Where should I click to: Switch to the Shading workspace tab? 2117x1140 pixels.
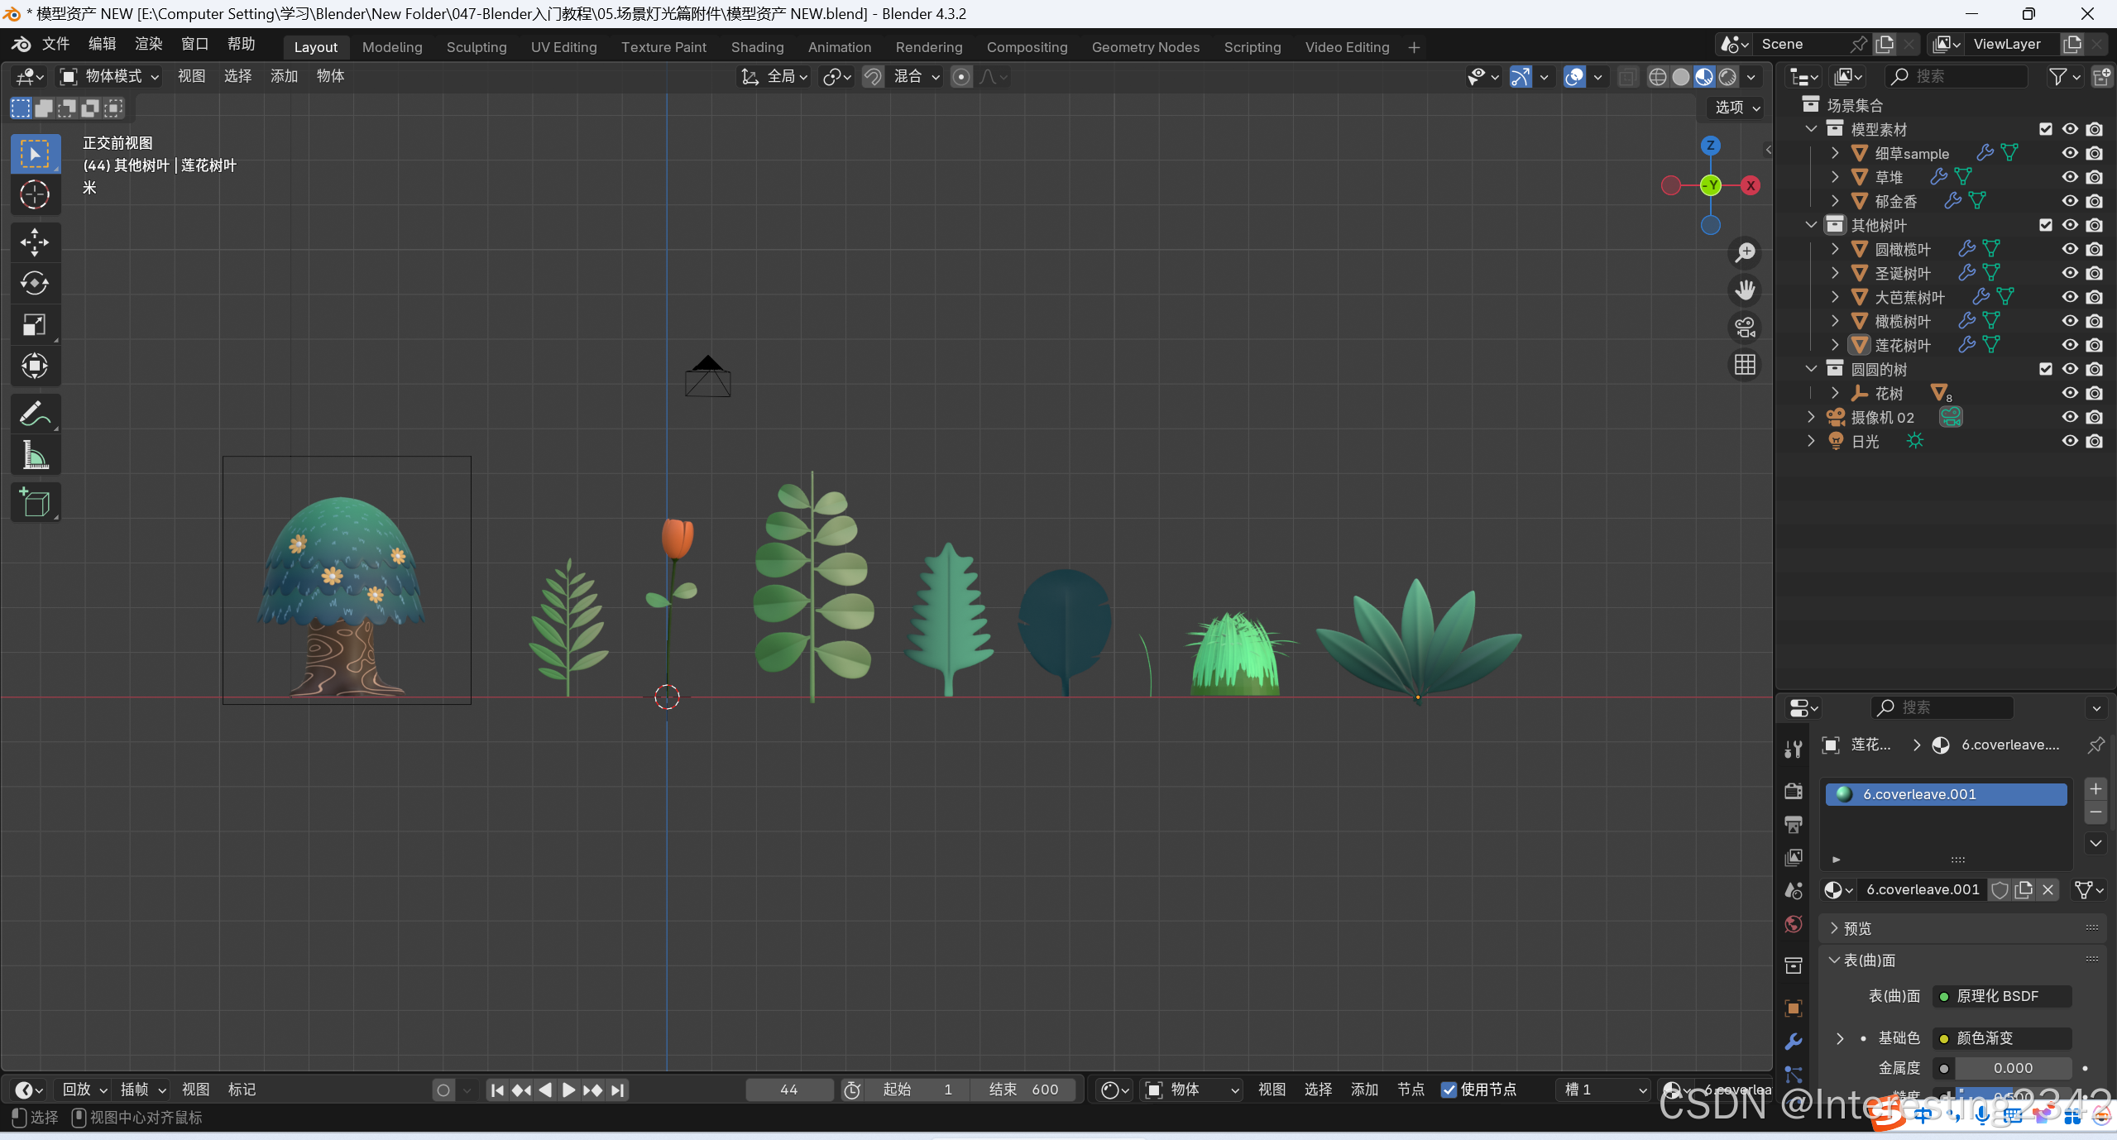click(757, 47)
